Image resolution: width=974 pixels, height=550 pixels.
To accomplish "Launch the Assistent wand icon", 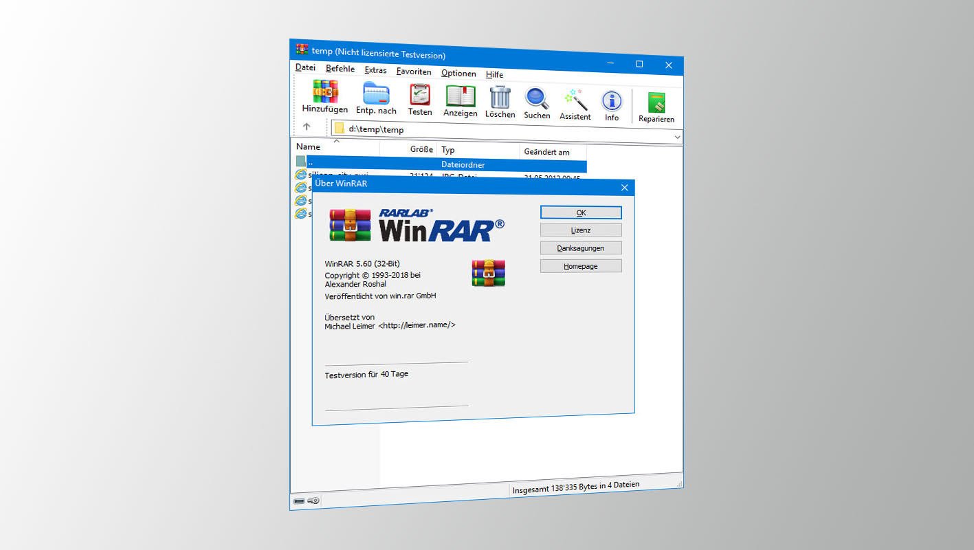I will 575,100.
